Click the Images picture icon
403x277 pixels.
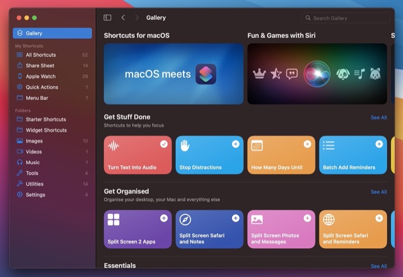(20, 141)
